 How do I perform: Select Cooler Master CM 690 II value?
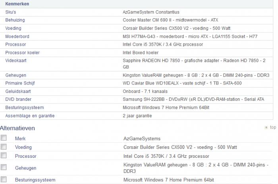[x=170, y=20]
